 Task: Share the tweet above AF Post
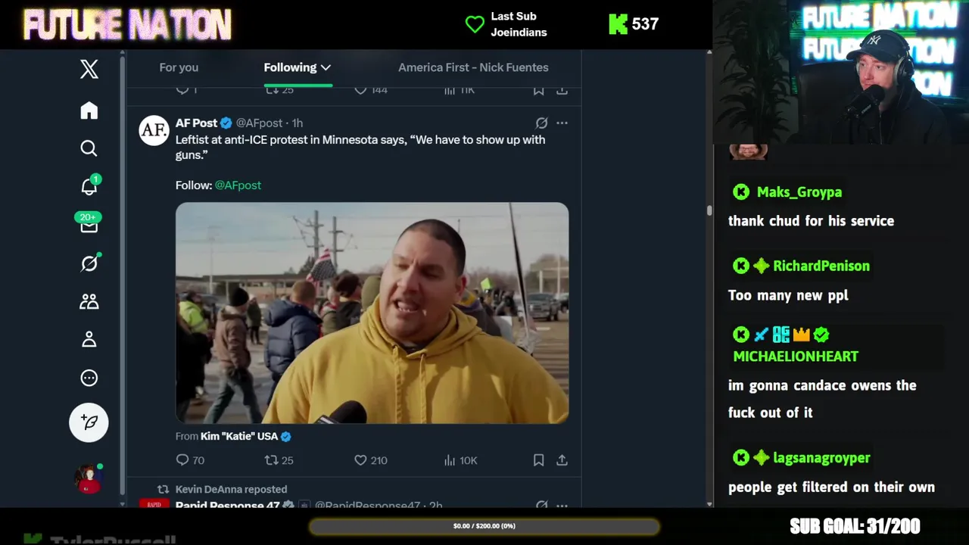[x=562, y=90]
